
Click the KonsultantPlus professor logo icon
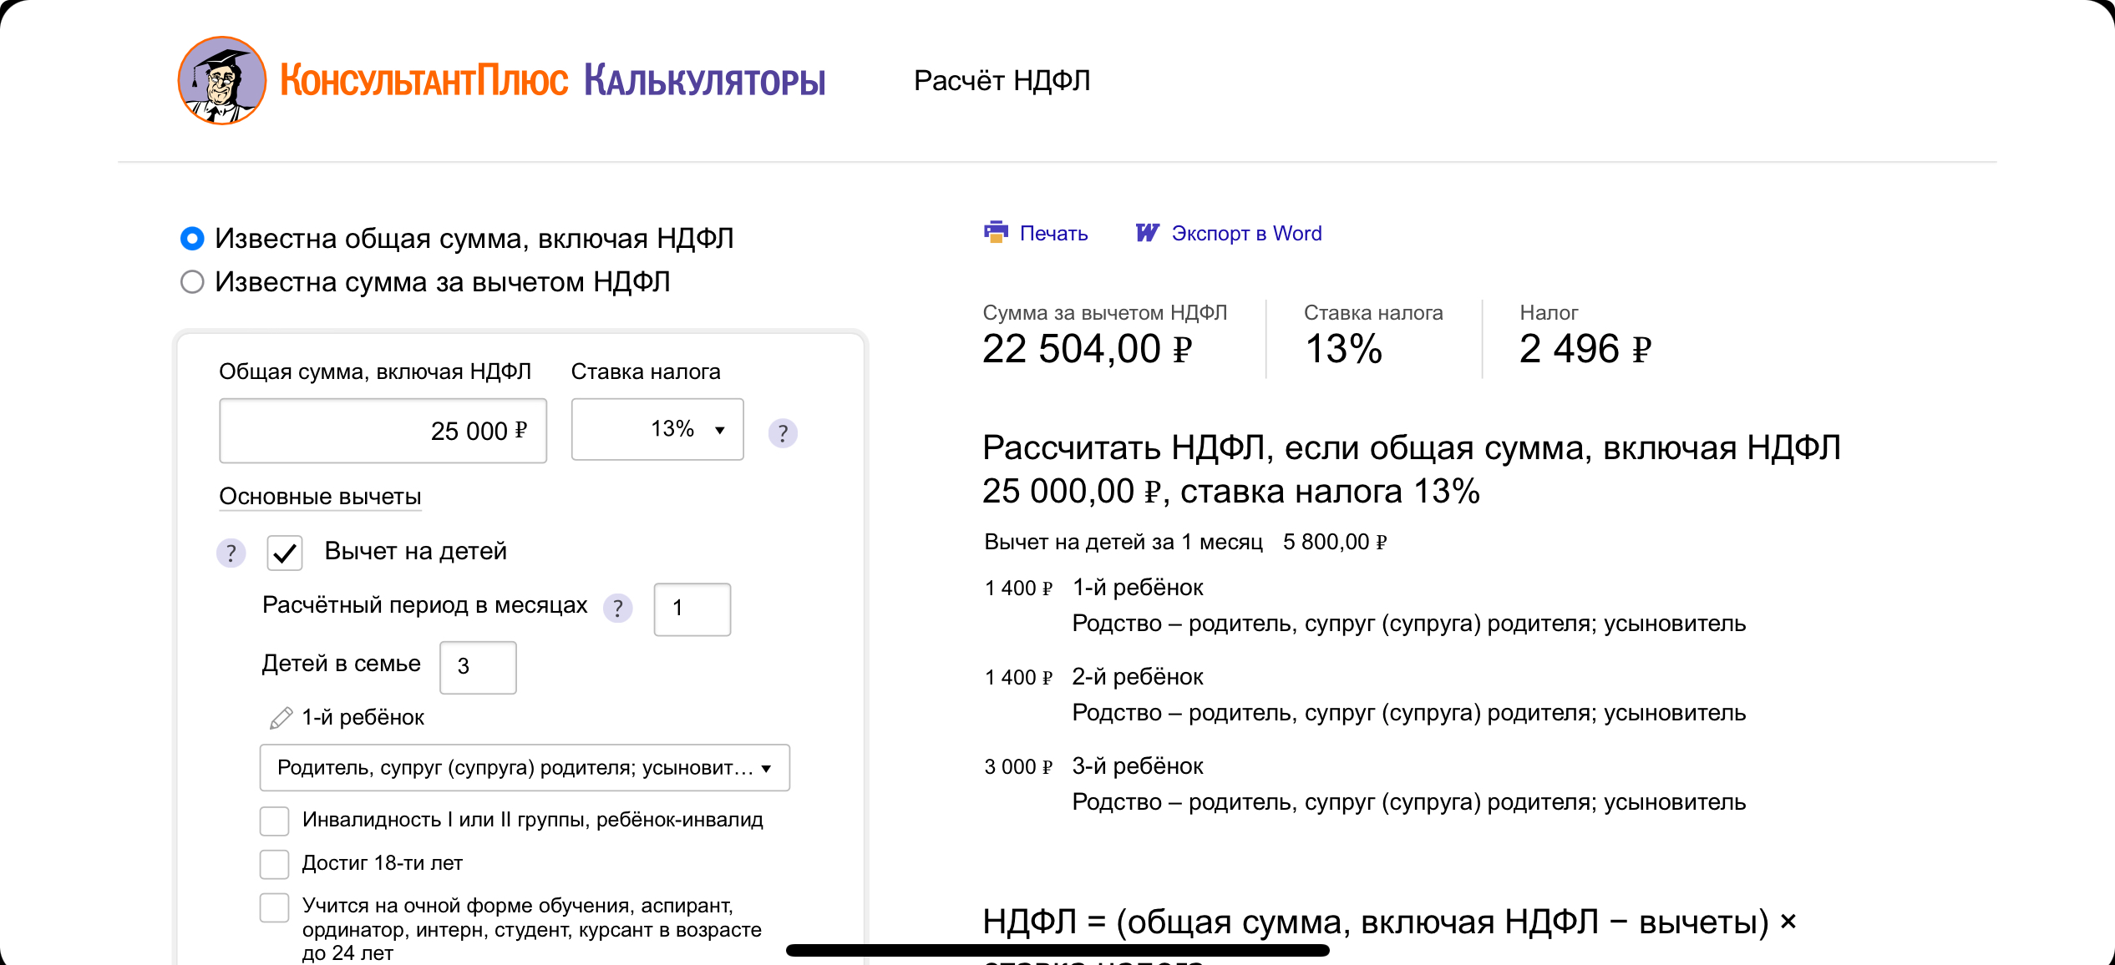(222, 80)
